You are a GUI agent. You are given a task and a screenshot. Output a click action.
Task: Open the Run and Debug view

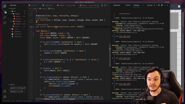5,17
